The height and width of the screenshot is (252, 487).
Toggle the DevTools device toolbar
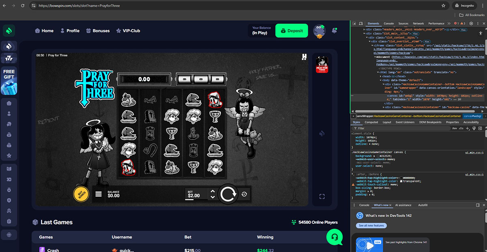[x=361, y=24]
